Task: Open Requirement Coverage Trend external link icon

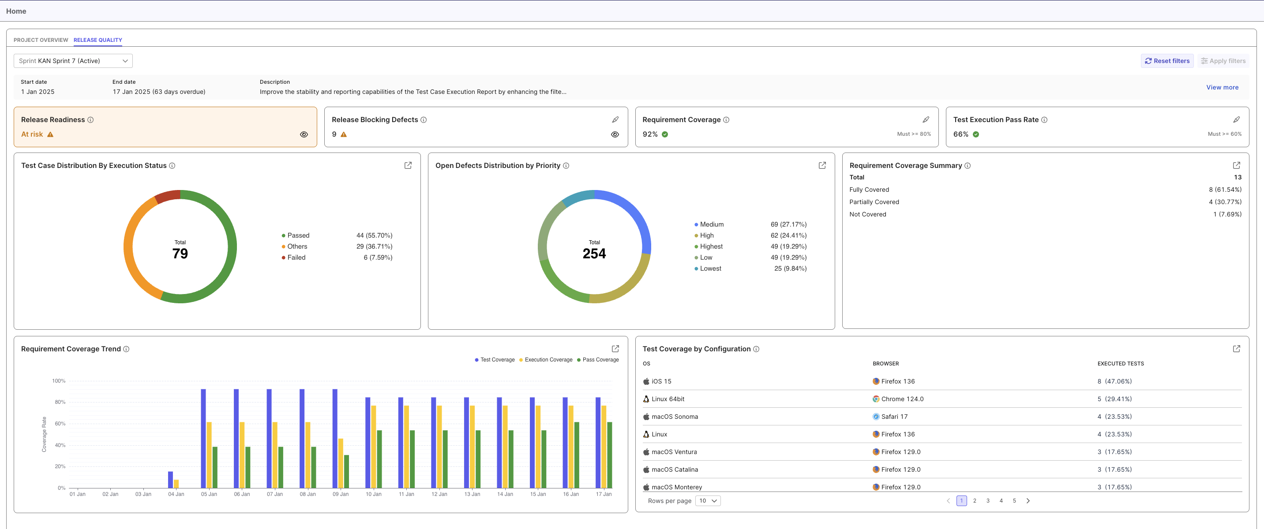Action: pyautogui.click(x=615, y=349)
